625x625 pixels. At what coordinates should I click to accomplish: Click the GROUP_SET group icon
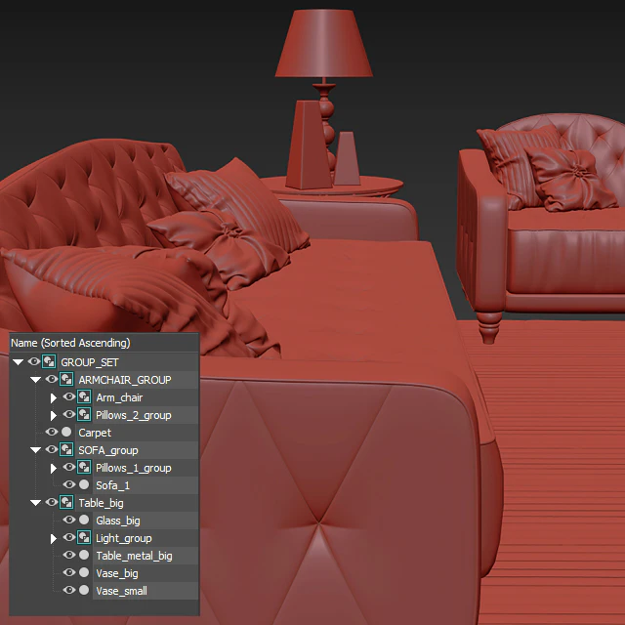[x=49, y=362]
